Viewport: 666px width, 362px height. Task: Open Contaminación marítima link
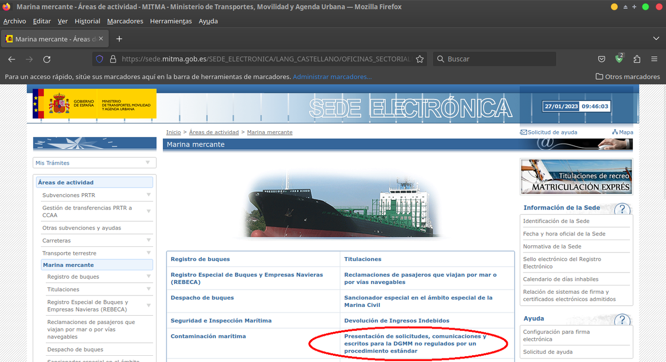pos(208,336)
